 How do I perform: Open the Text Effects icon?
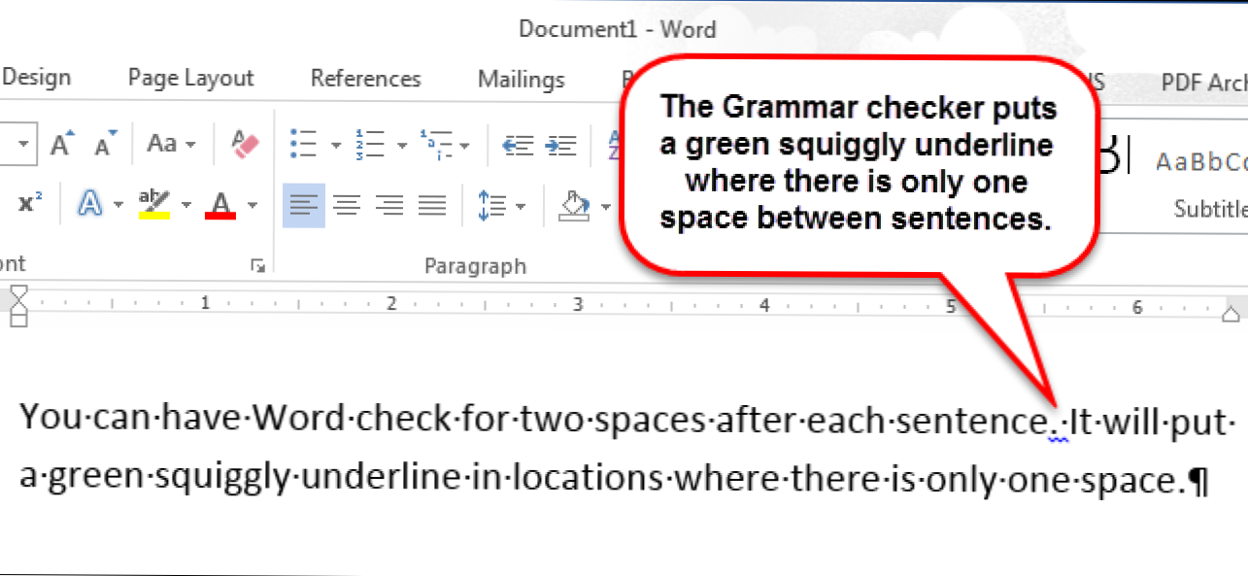(x=90, y=205)
